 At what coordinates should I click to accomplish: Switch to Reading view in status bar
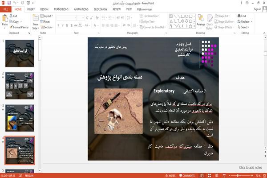tap(217, 176)
